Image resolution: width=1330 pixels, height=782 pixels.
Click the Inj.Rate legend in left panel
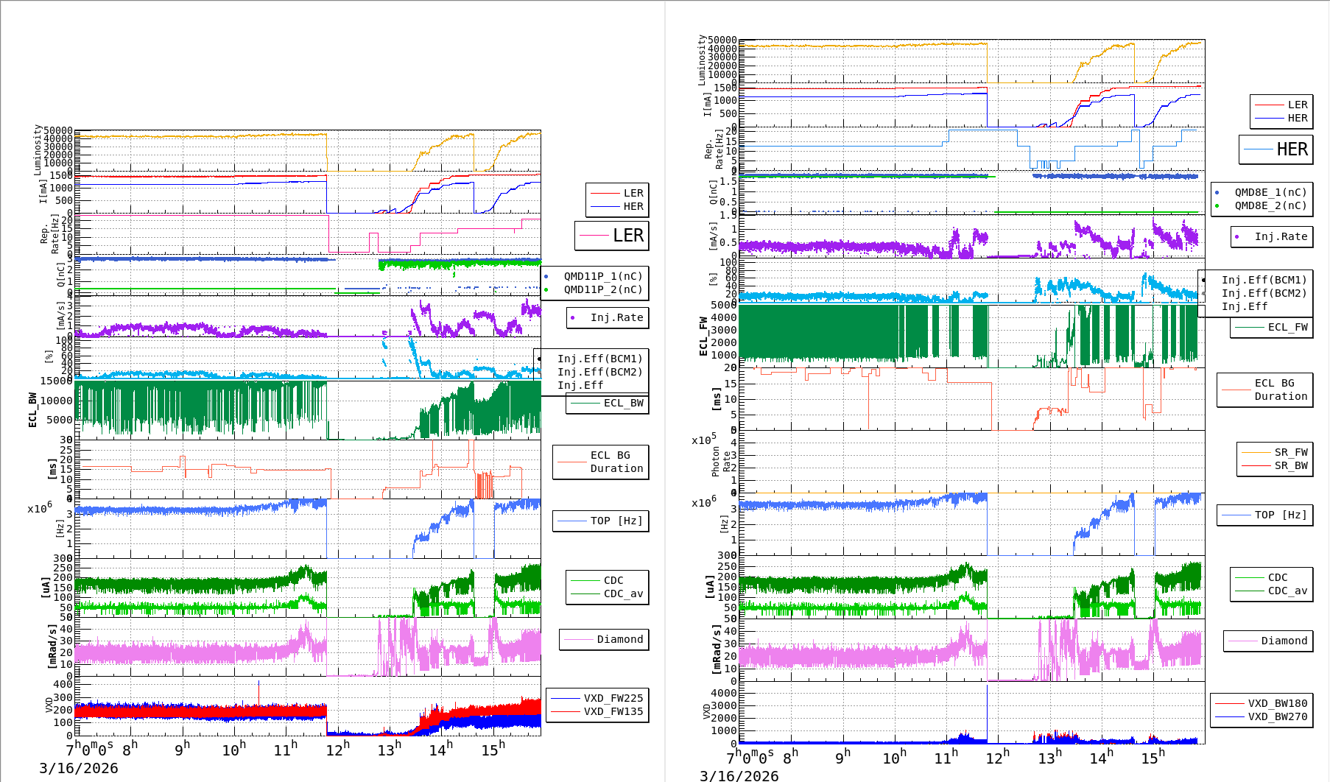(608, 317)
